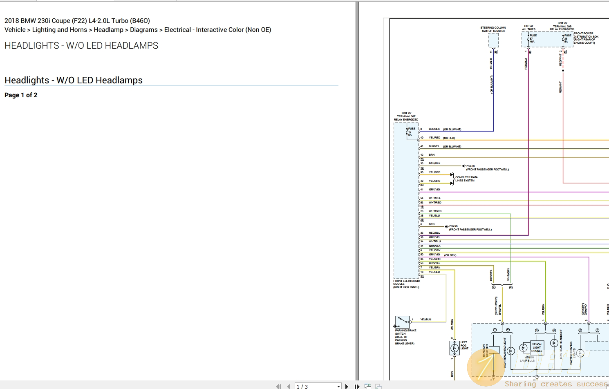Image resolution: width=609 pixels, height=389 pixels.
Task: Click the greyed next view icon
Action: pos(378,386)
